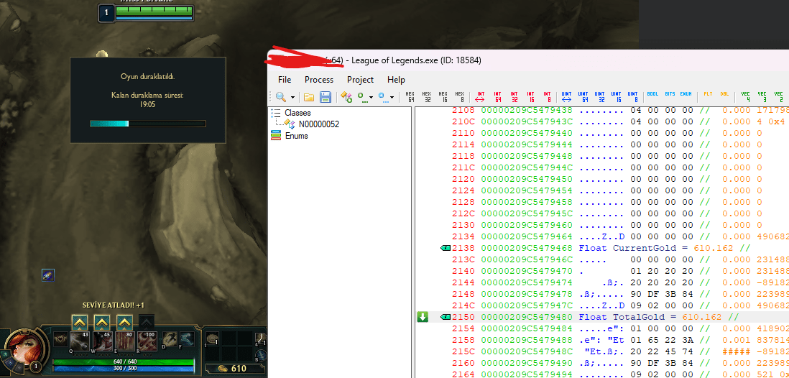Screen dimensions: 789x378
Task: Click the R ability icon showing 100
Action: click(x=147, y=340)
